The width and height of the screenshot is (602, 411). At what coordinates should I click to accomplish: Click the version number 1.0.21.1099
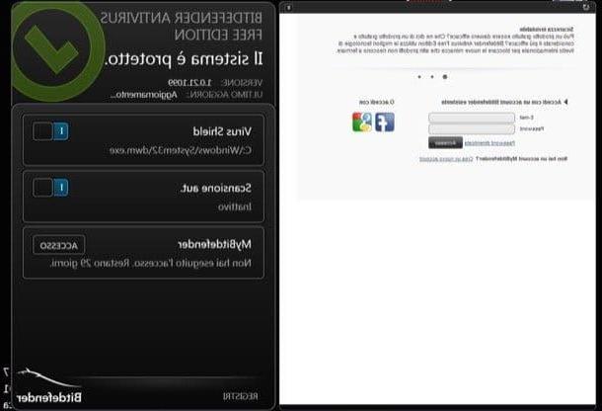189,83
